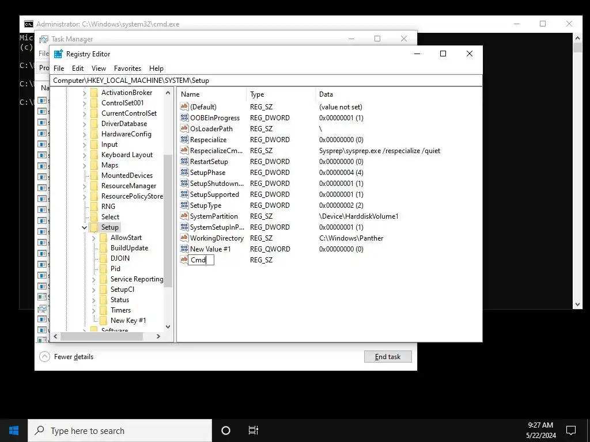
Task: Click the AllowStart folder icon
Action: pyautogui.click(x=103, y=238)
